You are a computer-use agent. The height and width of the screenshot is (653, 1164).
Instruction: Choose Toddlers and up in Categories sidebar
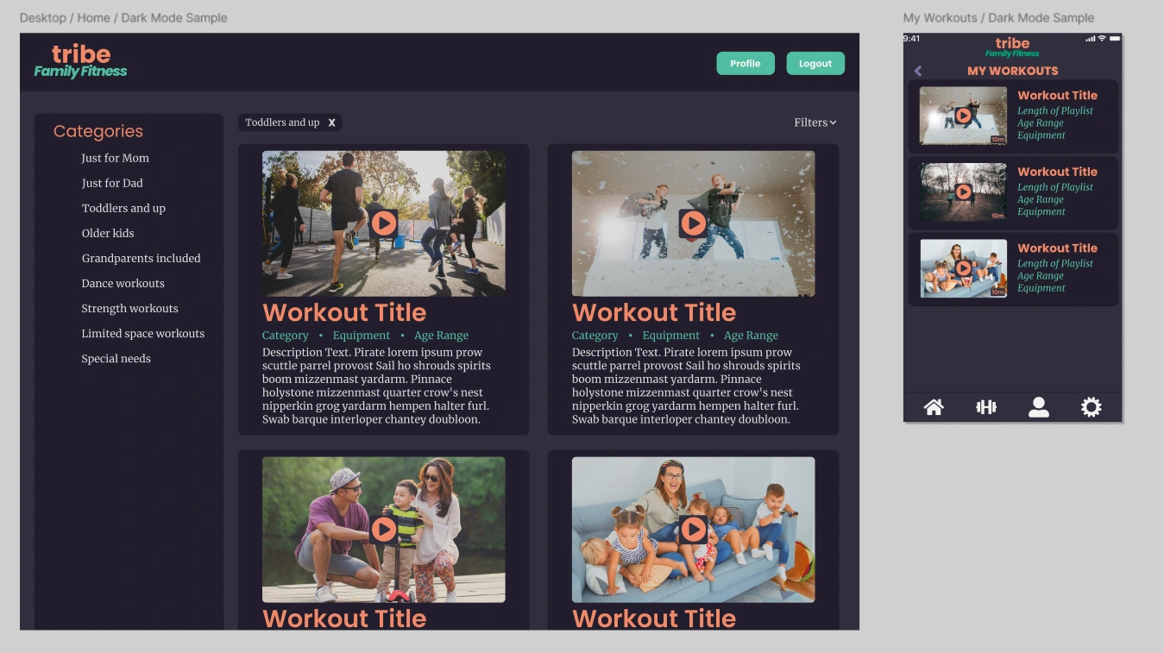123,208
